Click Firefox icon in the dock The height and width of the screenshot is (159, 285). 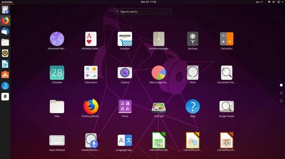[x=5, y=20]
